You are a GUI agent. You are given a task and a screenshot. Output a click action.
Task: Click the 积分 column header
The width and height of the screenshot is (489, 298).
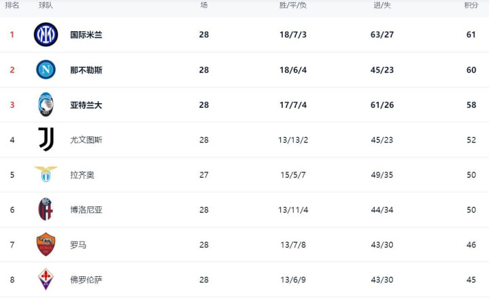coord(471,5)
